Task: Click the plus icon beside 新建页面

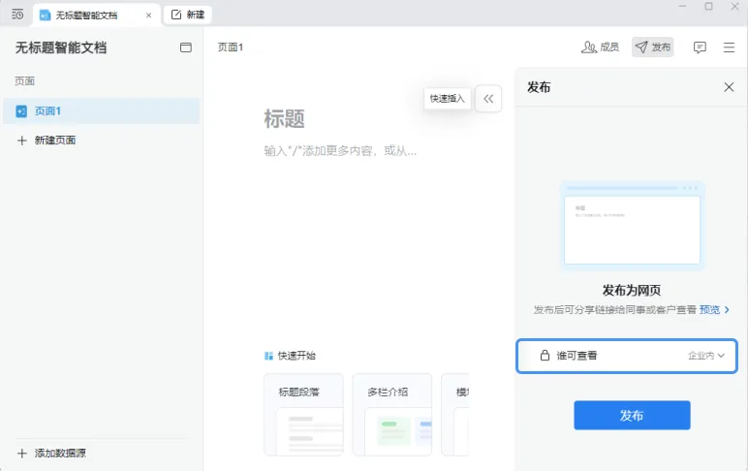Action: pyautogui.click(x=21, y=141)
